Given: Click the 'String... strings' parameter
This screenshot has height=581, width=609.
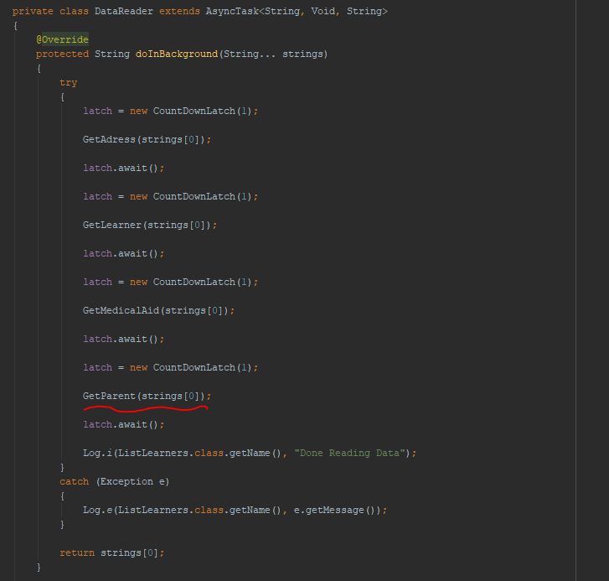Looking at the screenshot, I should click(273, 54).
